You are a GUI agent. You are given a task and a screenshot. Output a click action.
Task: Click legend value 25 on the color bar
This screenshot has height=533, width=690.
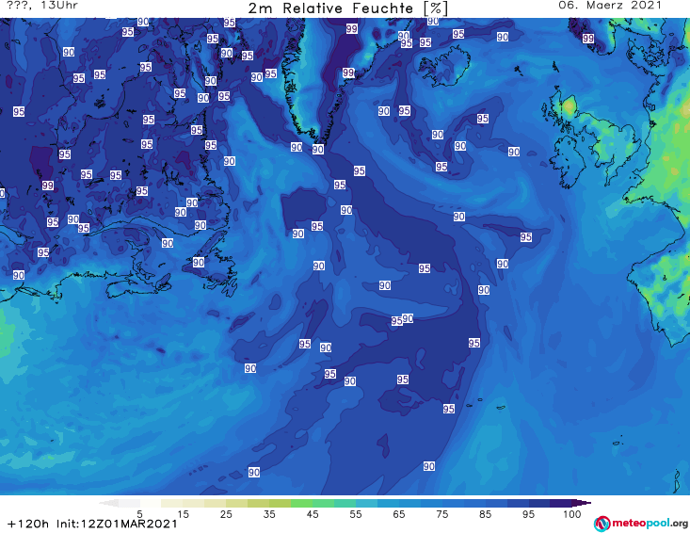pyautogui.click(x=226, y=514)
